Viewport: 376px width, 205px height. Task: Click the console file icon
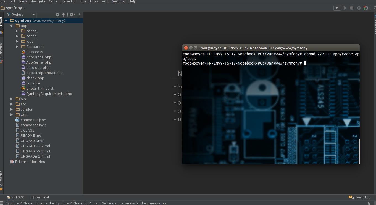tap(23, 83)
